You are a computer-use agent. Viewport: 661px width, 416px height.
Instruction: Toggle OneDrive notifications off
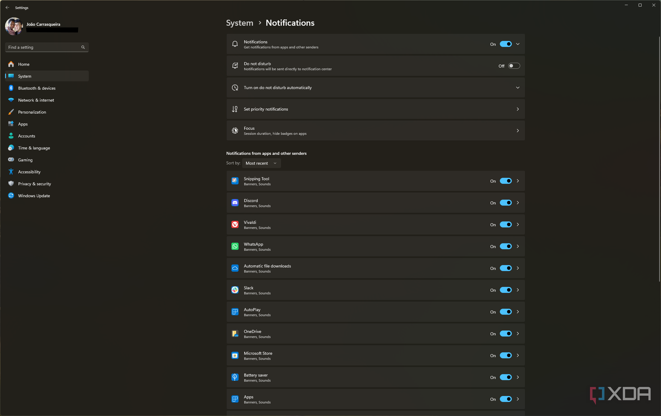[506, 334]
